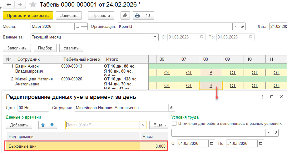Move time row down with arrow
The height and width of the screenshot is (153, 287).
tap(52, 125)
